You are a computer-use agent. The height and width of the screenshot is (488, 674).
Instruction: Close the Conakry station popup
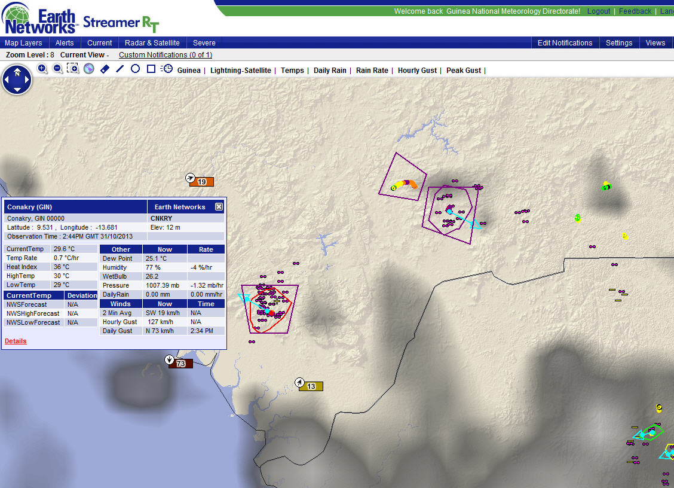tap(219, 206)
